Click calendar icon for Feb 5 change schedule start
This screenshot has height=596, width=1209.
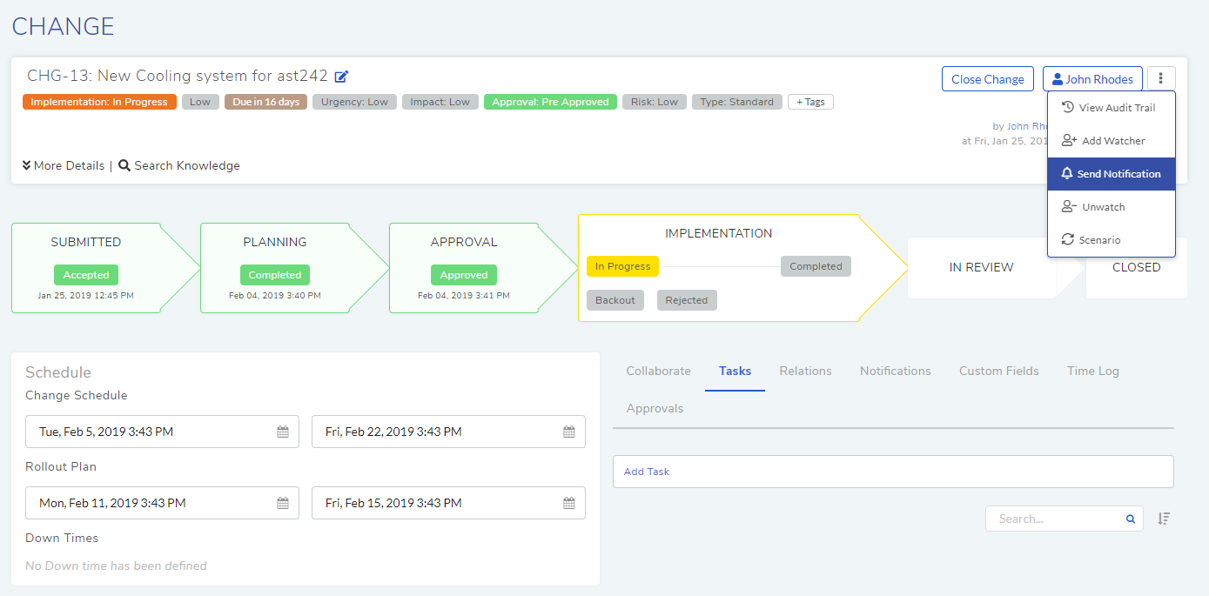pyautogui.click(x=283, y=432)
